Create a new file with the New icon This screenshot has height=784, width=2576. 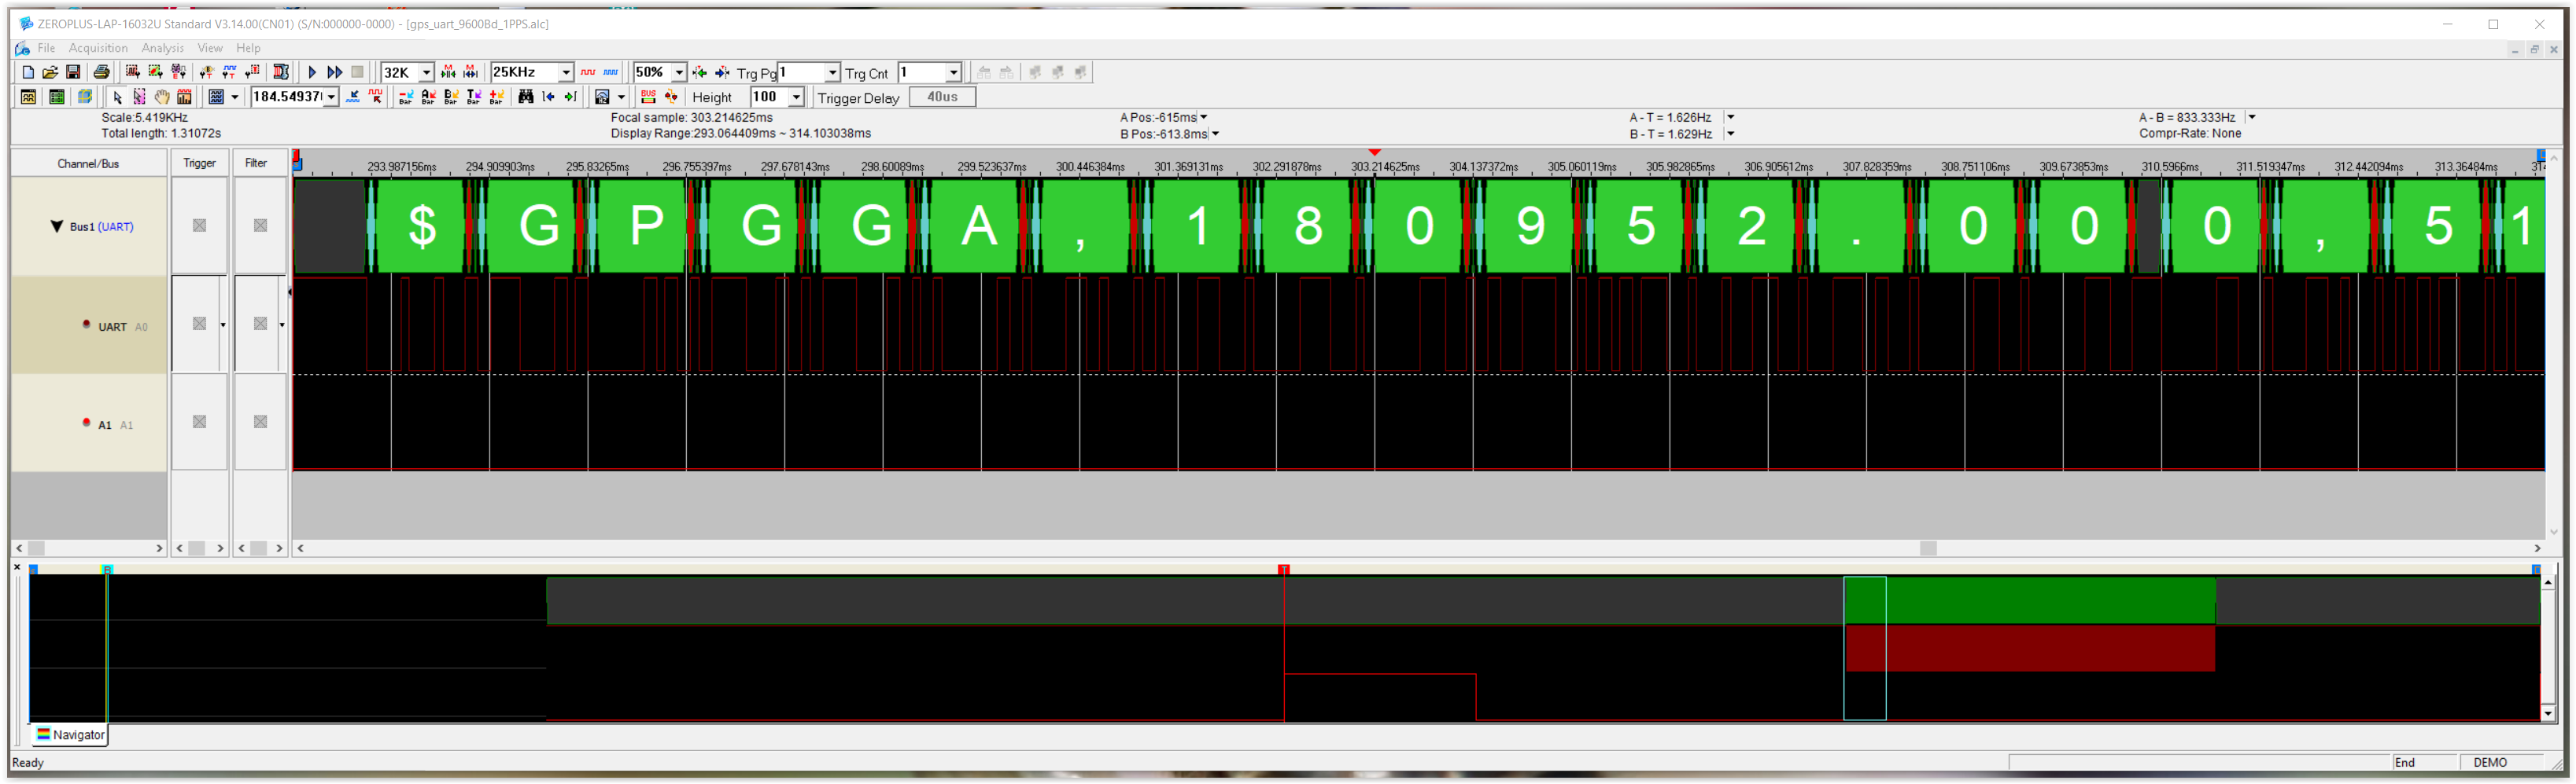coord(28,72)
